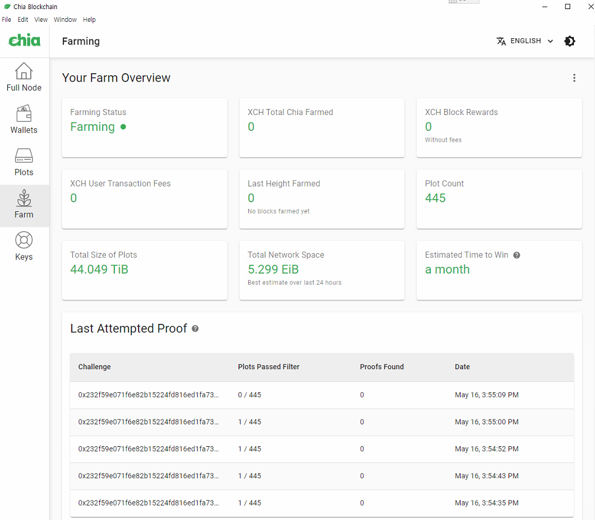Select challenge hash in 3:55:09 PM row
Screen dimensions: 595x520
[x=148, y=395]
